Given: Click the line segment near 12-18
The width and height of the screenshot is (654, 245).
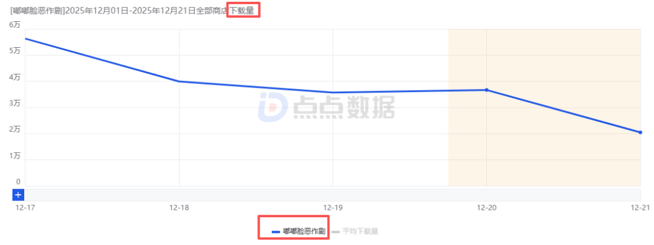Looking at the screenshot, I should [x=179, y=81].
